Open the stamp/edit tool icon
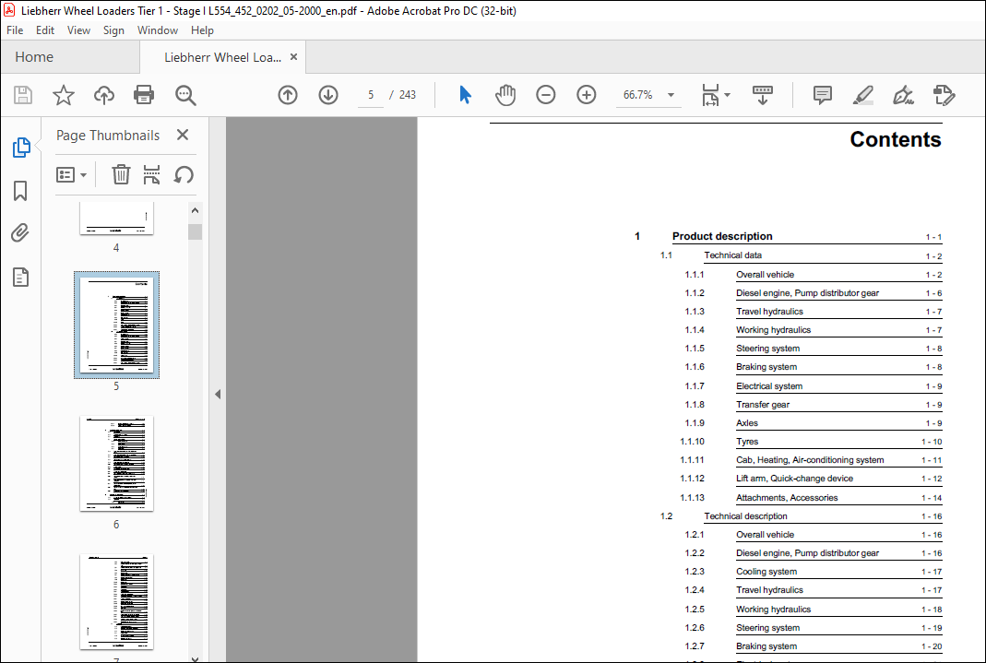The width and height of the screenshot is (986, 663). click(944, 95)
